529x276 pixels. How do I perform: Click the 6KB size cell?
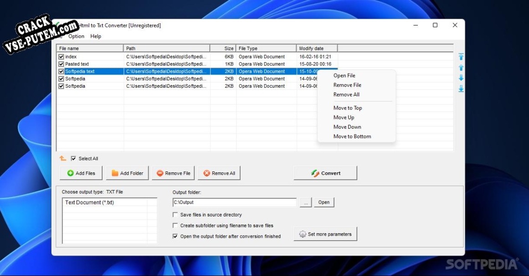point(229,56)
